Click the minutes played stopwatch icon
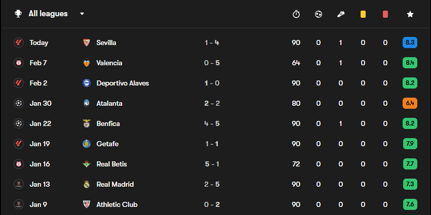 (296, 14)
